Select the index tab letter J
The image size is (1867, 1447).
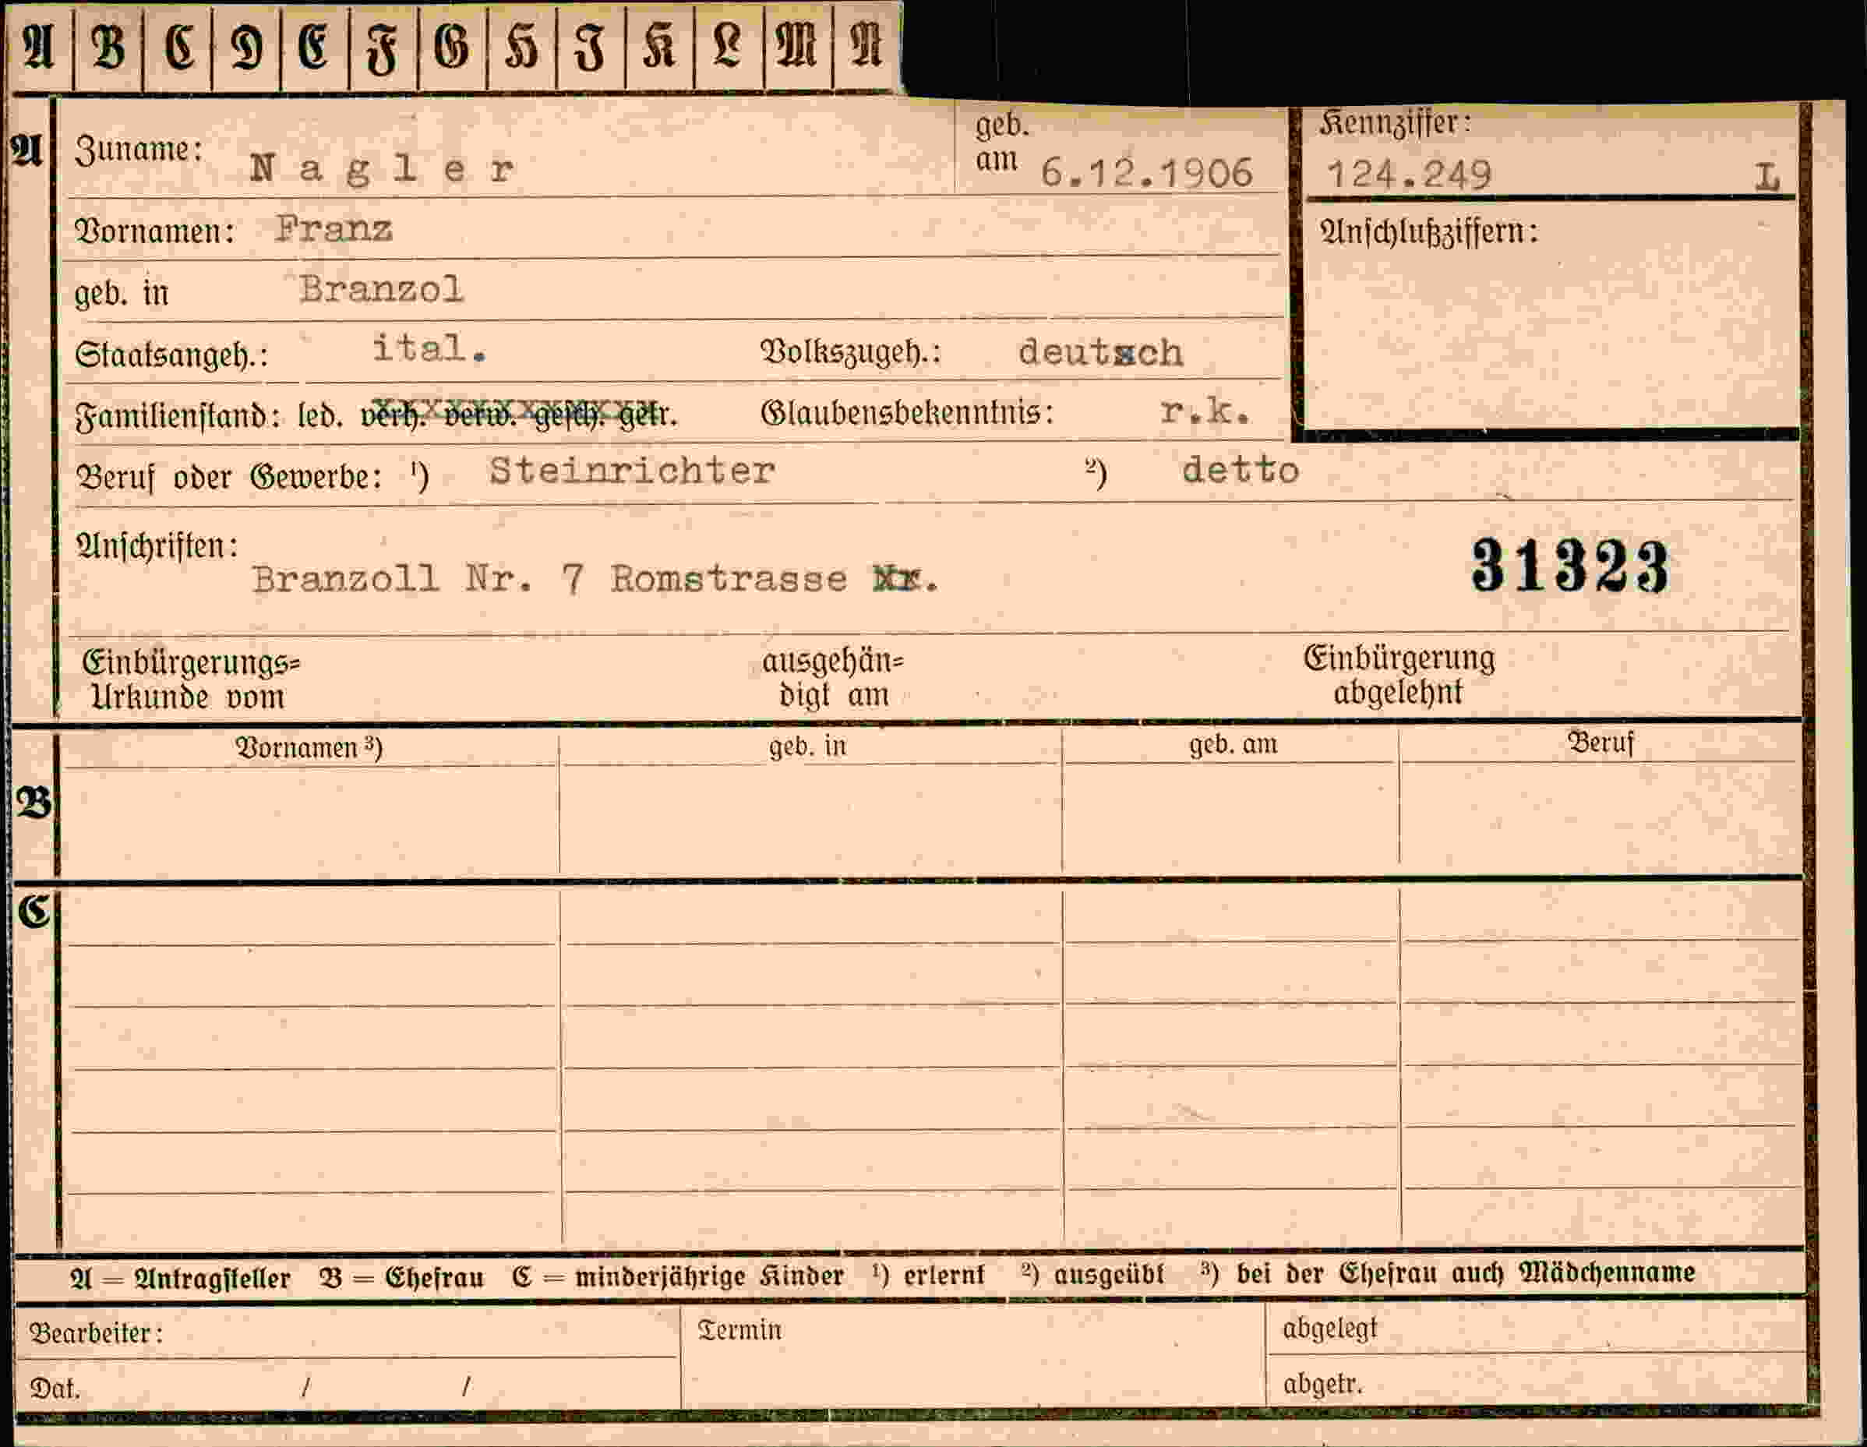point(591,46)
